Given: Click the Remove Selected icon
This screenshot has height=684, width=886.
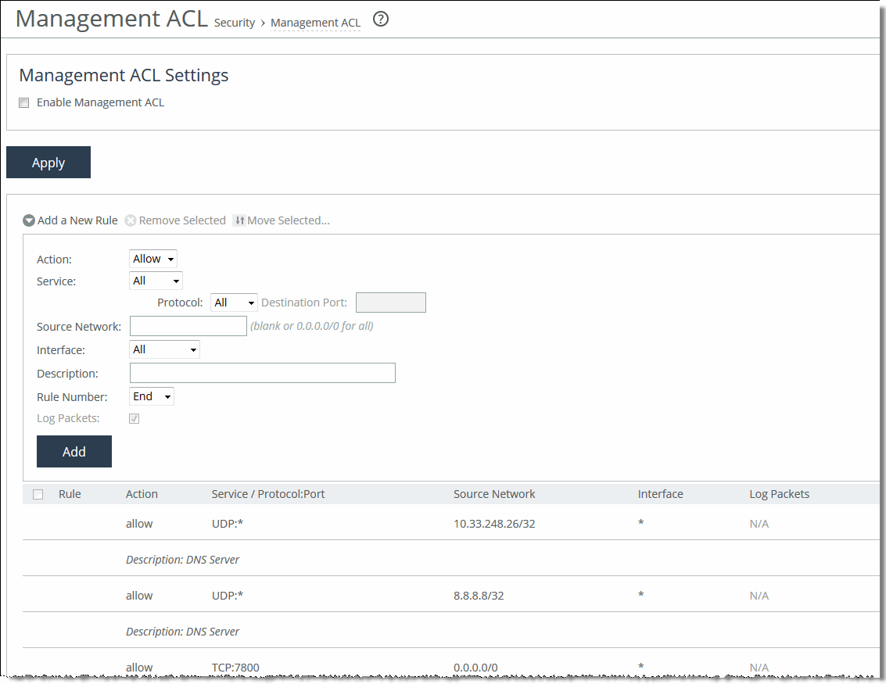Looking at the screenshot, I should click(131, 220).
